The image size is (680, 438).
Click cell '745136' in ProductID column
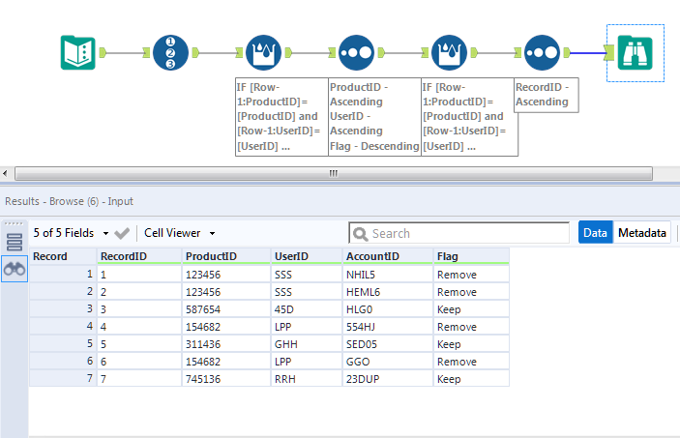pos(226,379)
